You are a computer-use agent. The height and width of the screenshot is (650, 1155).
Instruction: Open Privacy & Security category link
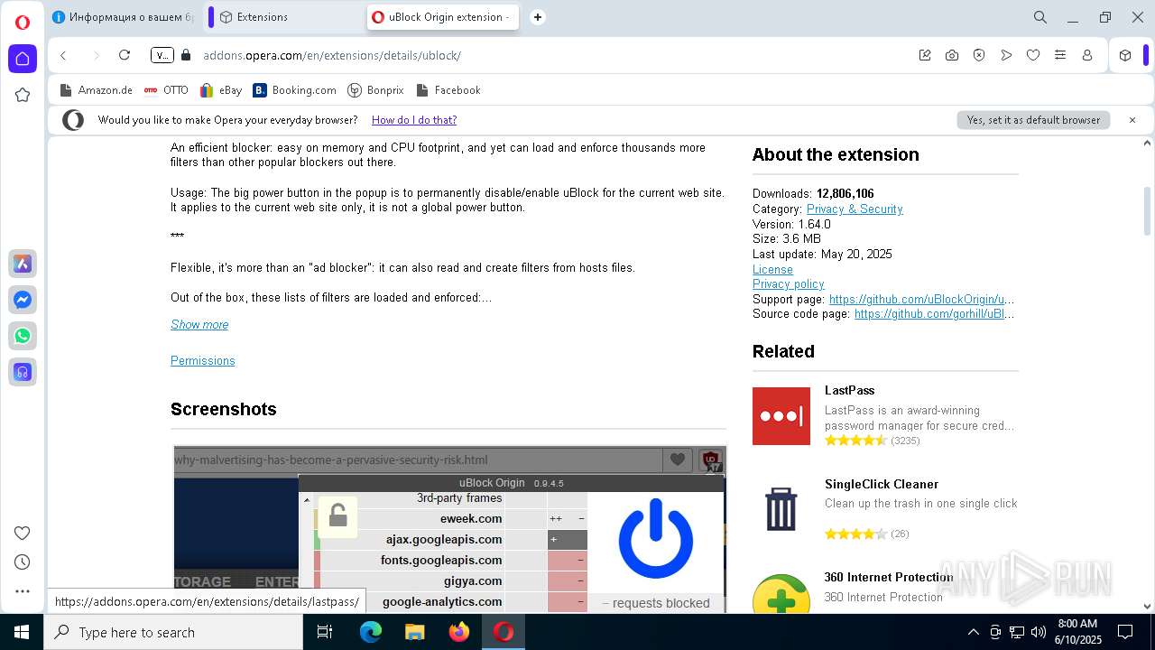coord(855,209)
